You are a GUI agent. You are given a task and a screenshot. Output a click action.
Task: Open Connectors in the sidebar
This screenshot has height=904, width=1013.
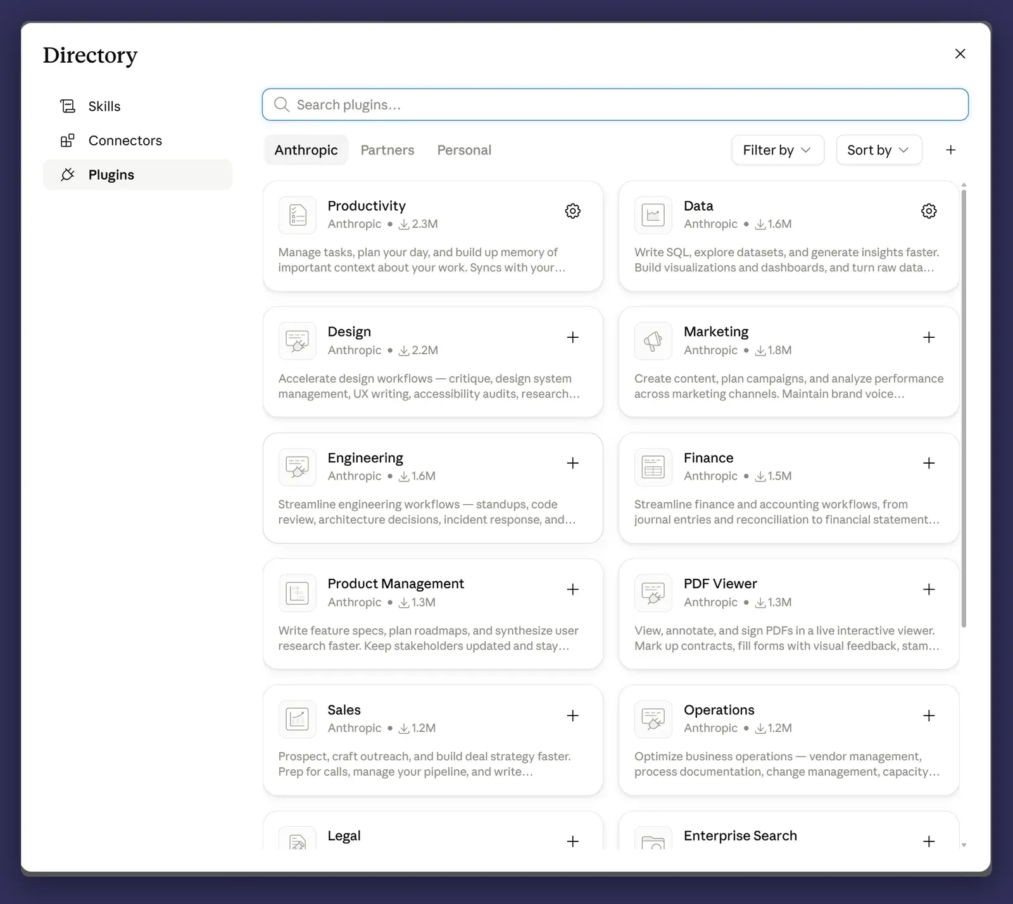(137, 140)
